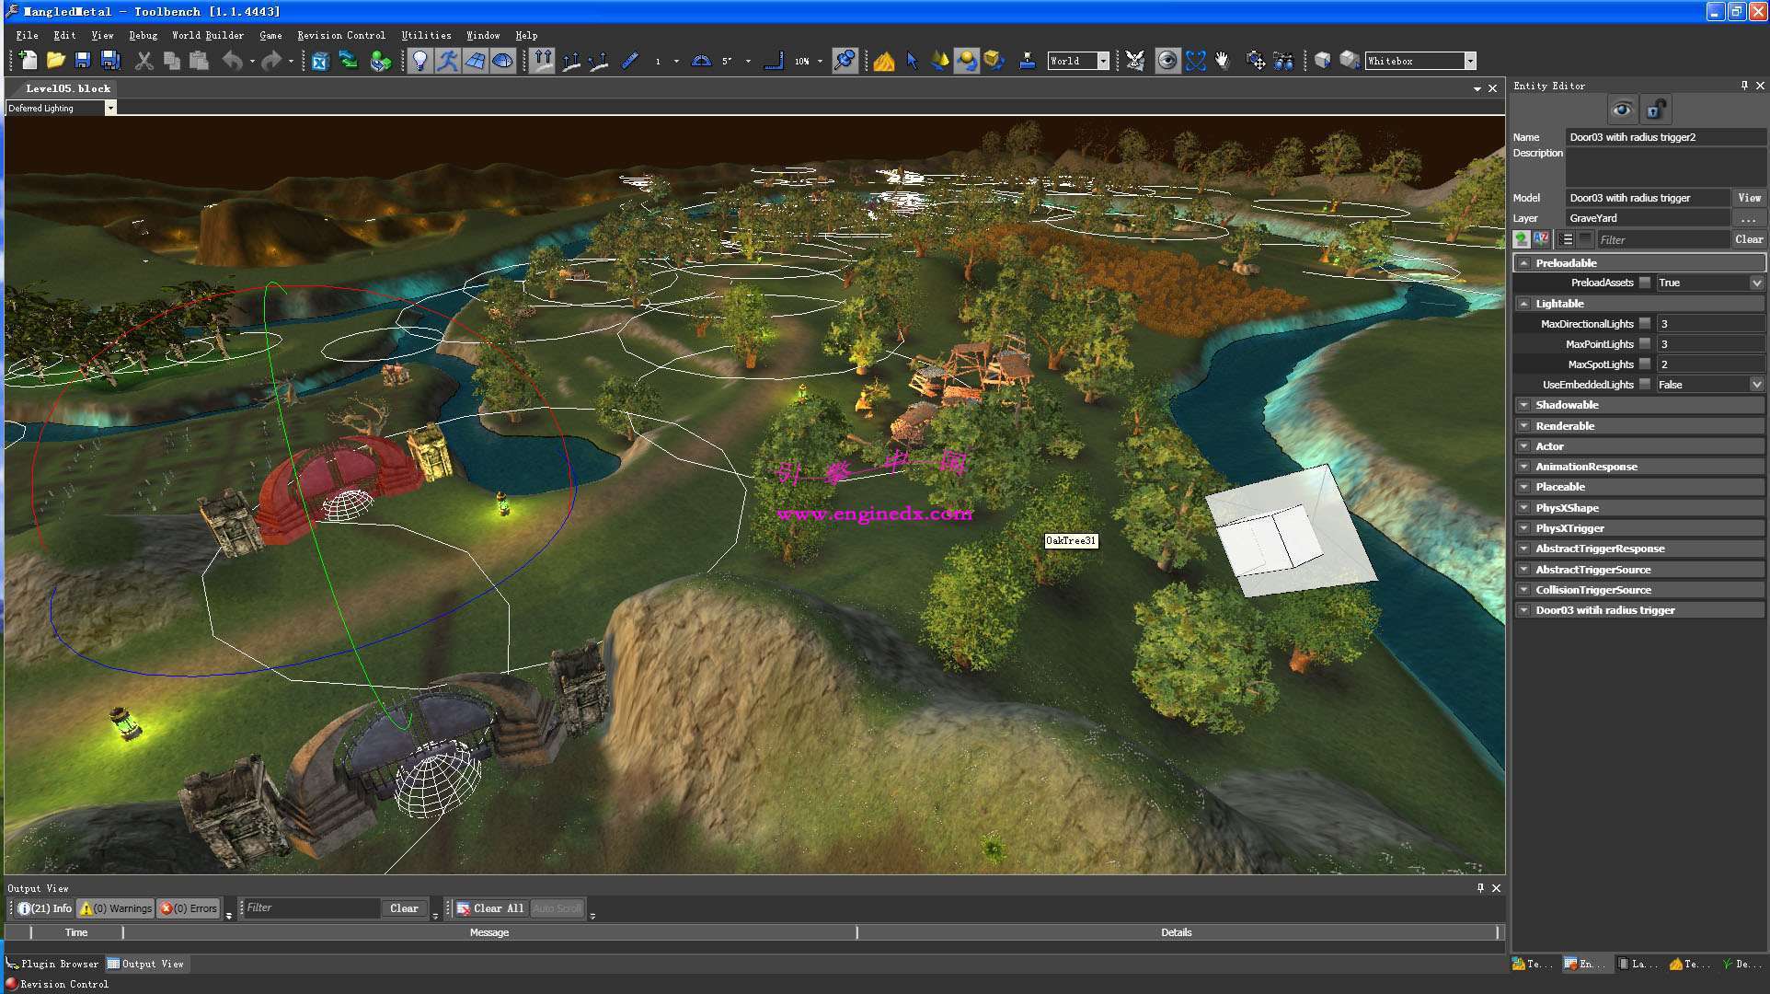This screenshot has height=994, width=1770.
Task: Toggle the blue grid plane icon
Action: click(x=476, y=61)
